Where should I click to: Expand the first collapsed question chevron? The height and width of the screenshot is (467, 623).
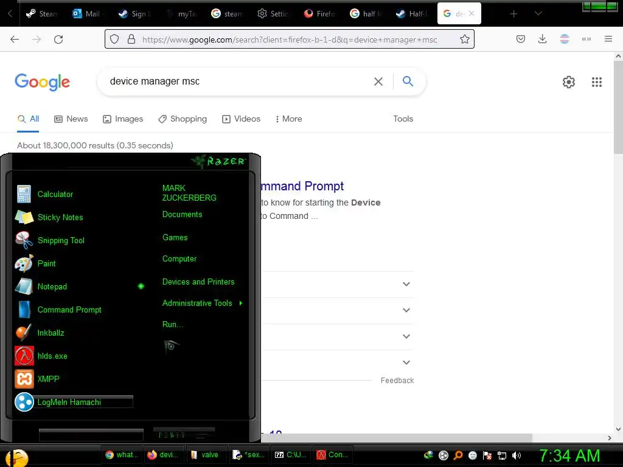pyautogui.click(x=406, y=284)
